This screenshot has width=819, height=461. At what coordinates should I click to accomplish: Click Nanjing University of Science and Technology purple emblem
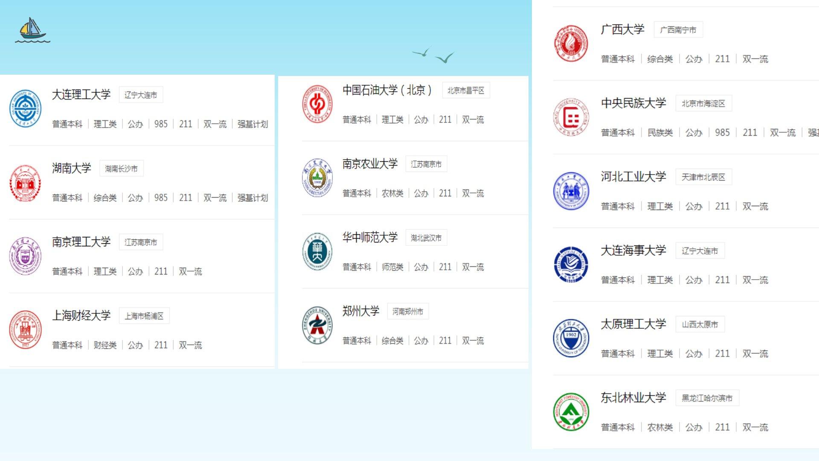click(x=25, y=256)
